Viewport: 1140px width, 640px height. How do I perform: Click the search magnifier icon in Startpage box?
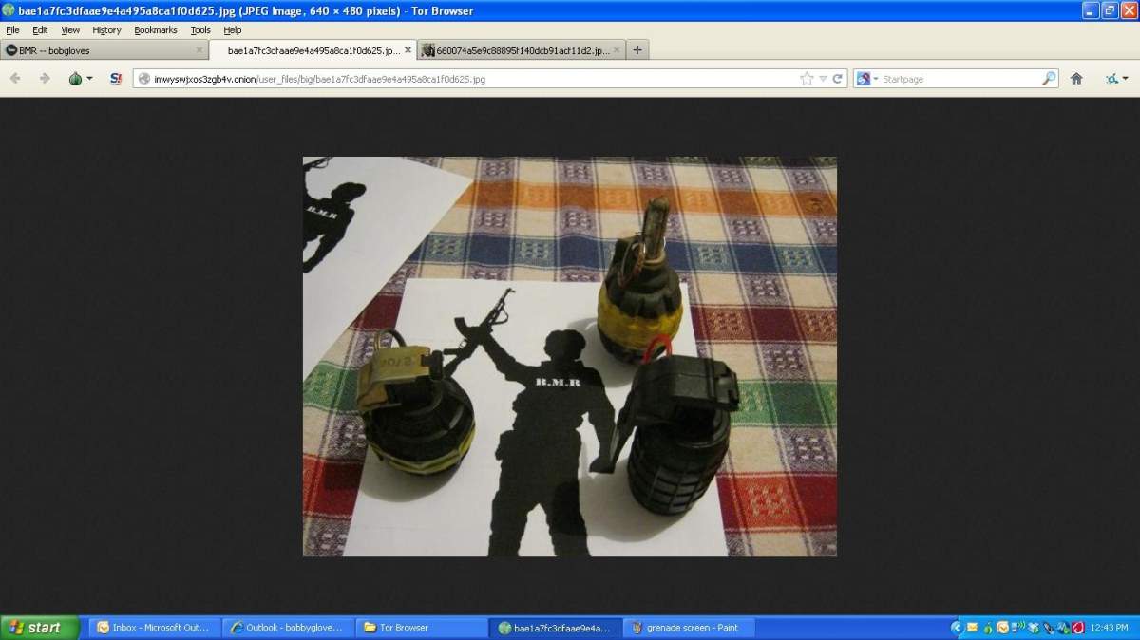1049,79
